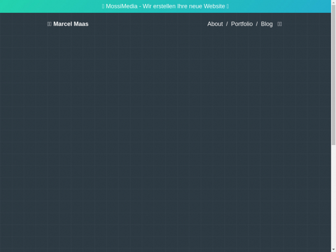Open the About page
Screen dimensions: 336x252
[215, 24]
